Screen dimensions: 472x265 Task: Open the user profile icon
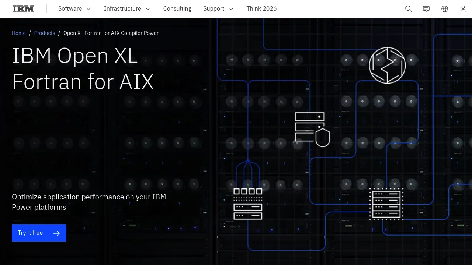click(463, 9)
